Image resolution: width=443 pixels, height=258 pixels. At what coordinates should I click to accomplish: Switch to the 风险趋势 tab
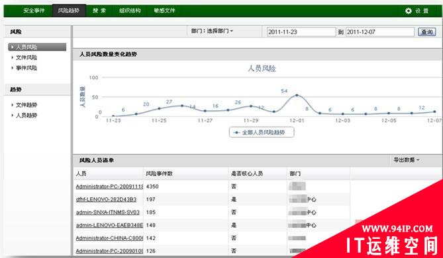pyautogui.click(x=69, y=11)
